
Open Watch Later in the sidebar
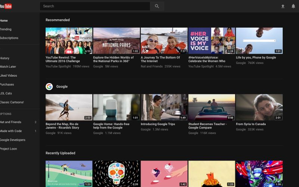(8, 67)
